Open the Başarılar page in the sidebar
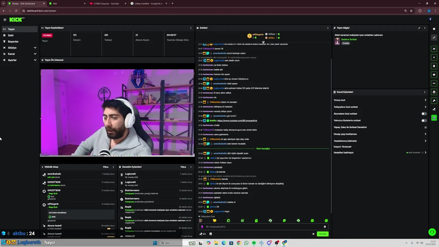Image resolution: width=439 pixels, height=247 pixels. point(19,42)
